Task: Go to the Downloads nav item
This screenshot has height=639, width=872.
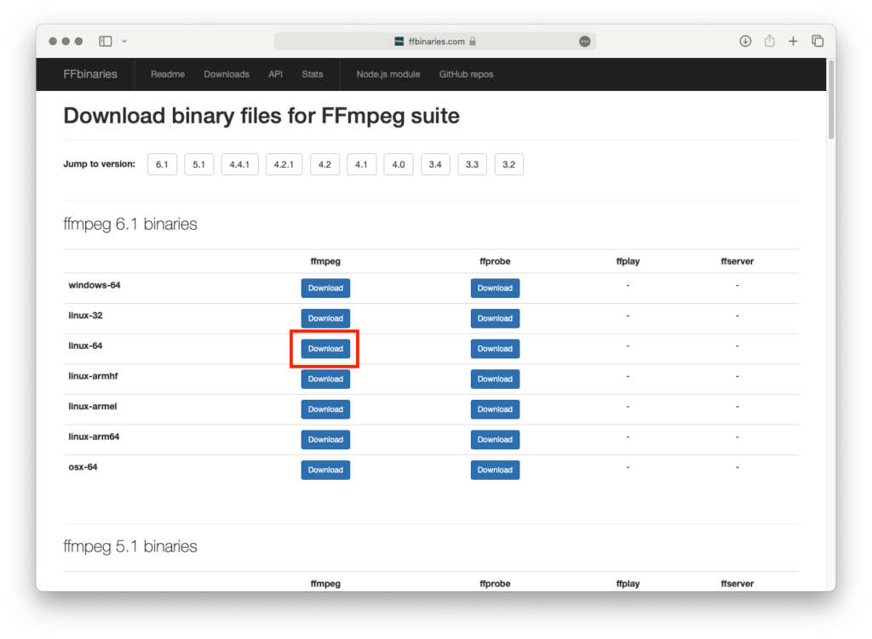Action: [x=227, y=74]
